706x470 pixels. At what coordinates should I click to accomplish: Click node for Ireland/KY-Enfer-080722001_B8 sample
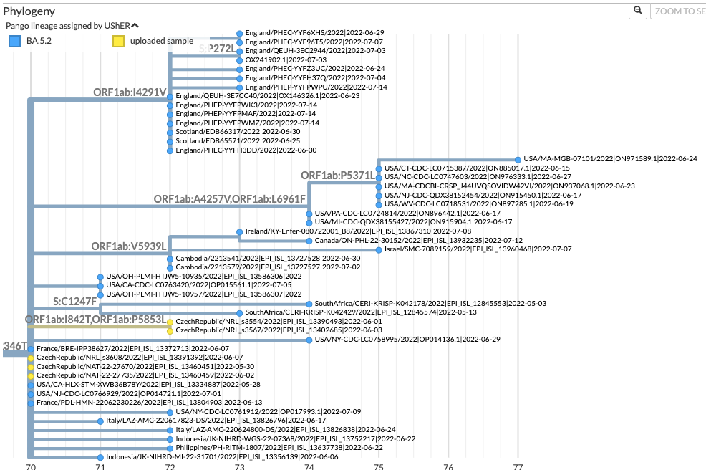240,232
